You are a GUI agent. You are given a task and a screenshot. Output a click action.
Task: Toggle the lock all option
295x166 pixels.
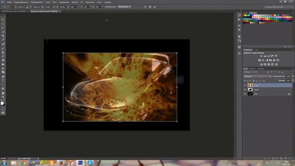click(x=264, y=81)
